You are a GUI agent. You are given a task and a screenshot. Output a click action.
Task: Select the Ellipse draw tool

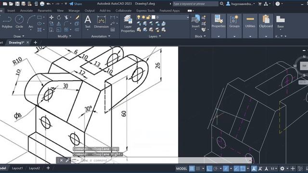[39, 24]
